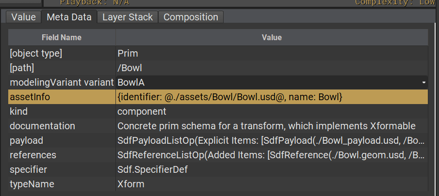This screenshot has height=196, width=439.
Task: Select the BowlA variant combo box
Action: tap(272, 82)
